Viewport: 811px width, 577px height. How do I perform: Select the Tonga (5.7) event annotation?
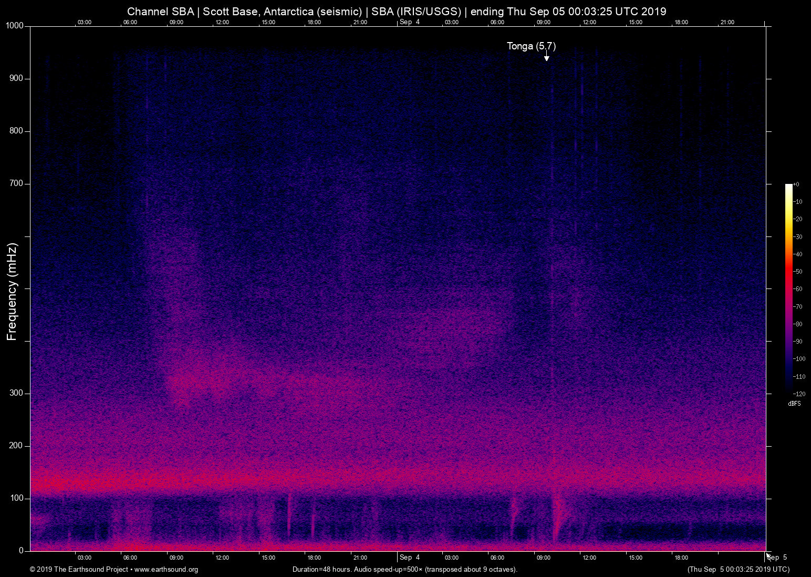click(x=531, y=46)
